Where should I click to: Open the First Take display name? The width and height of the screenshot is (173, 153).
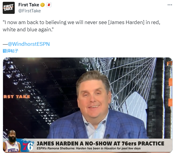[29, 5]
